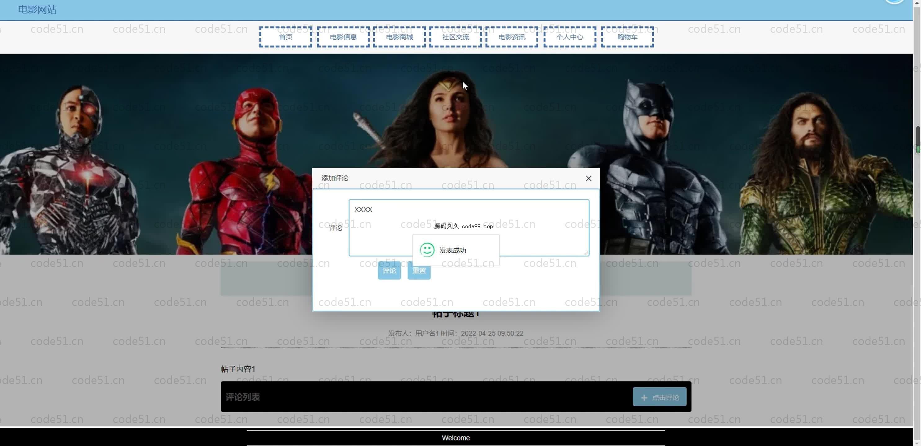
Task: Close the 添加评论 dialog with the X
Action: coord(589,178)
